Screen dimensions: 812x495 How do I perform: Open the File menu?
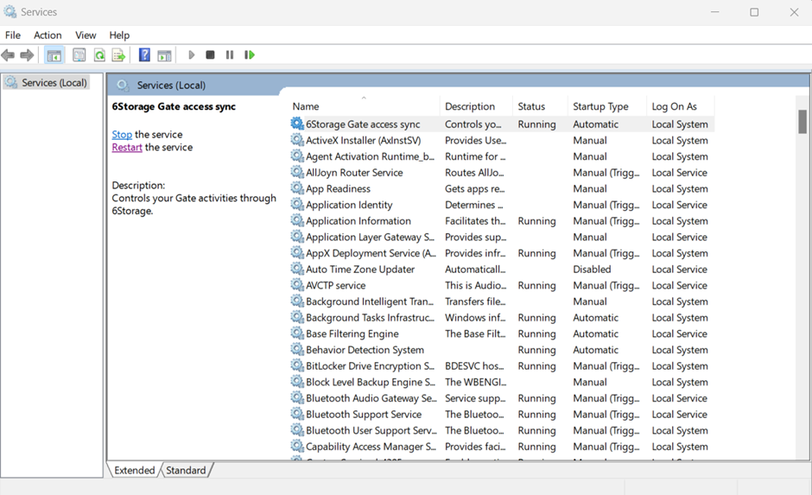[x=13, y=35]
